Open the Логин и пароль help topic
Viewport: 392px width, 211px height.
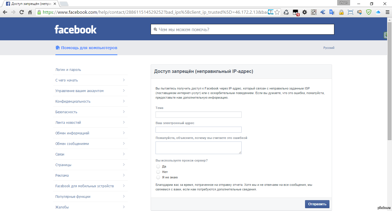point(68,70)
